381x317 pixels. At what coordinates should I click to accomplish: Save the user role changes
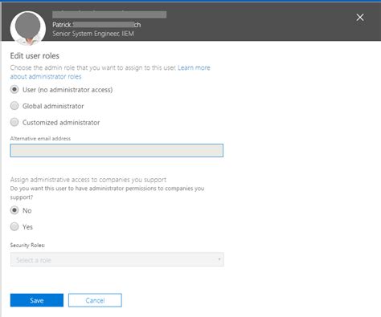[37, 300]
